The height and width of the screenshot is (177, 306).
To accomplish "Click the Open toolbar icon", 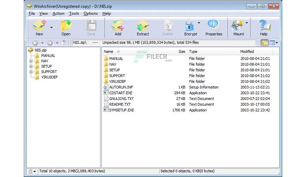I will [x=66, y=26].
